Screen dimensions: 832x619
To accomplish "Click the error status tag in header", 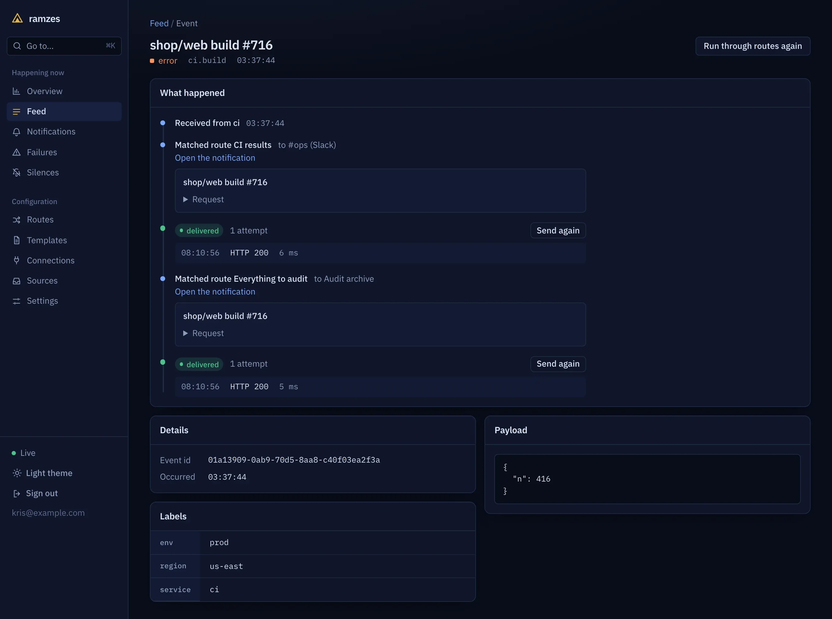I will pos(164,60).
